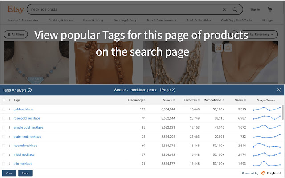Click the rose gold necklace tag link

pyautogui.click(x=27, y=118)
